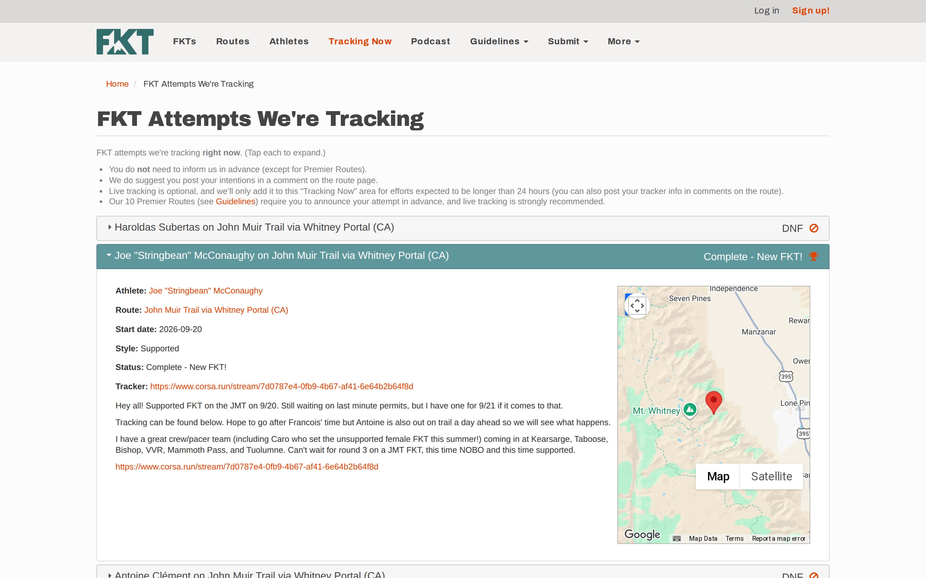Click 'Complete - New FKT!' header status text
926x578 pixels.
click(753, 257)
